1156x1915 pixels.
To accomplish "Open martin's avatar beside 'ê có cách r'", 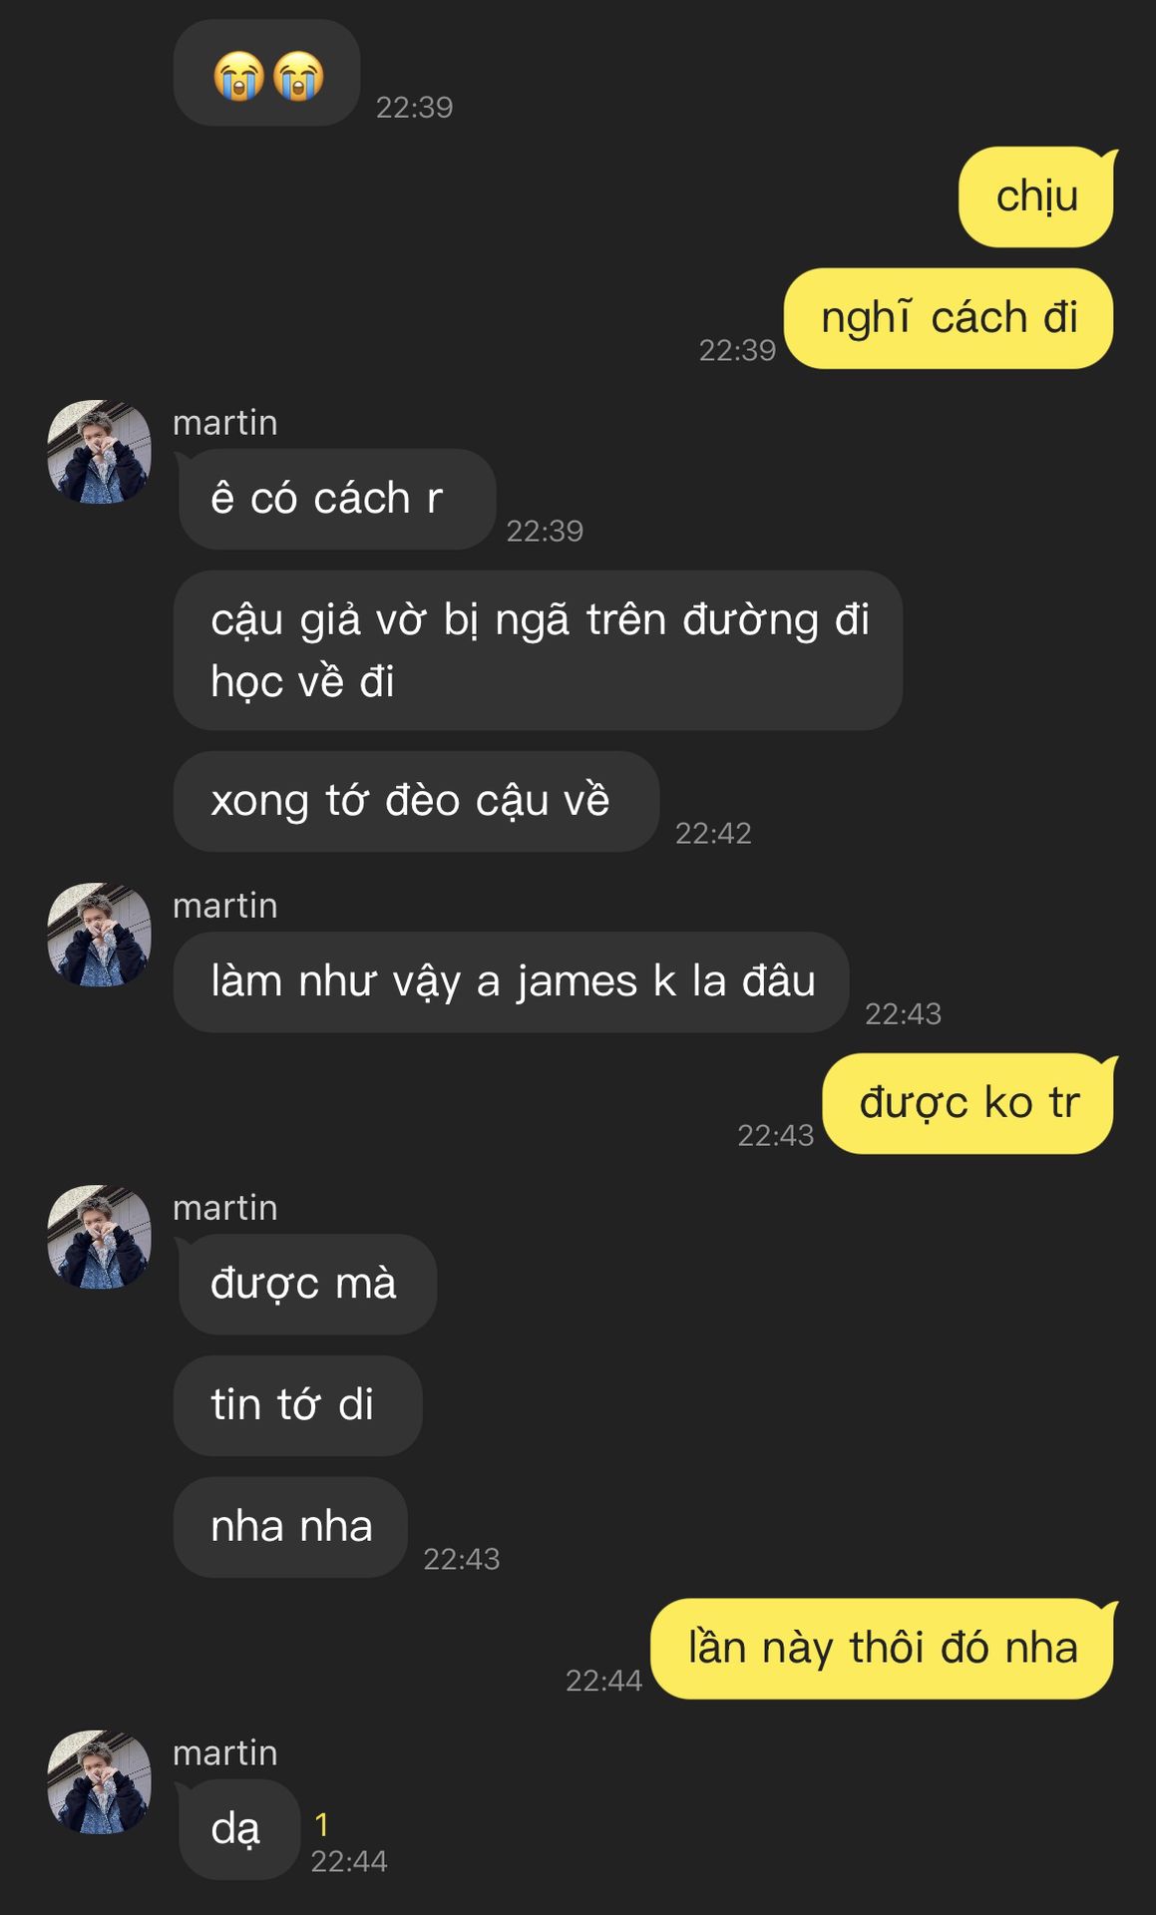I will (x=100, y=452).
